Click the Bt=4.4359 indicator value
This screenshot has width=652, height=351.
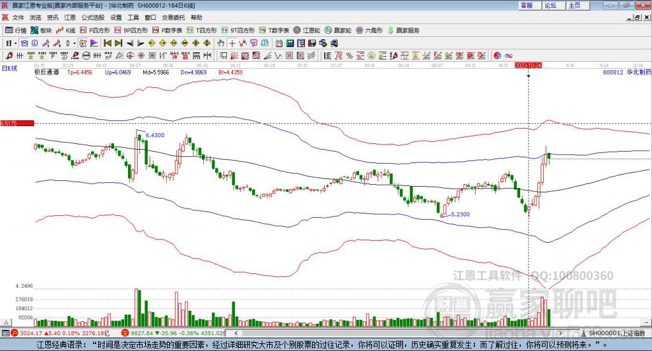coord(230,73)
